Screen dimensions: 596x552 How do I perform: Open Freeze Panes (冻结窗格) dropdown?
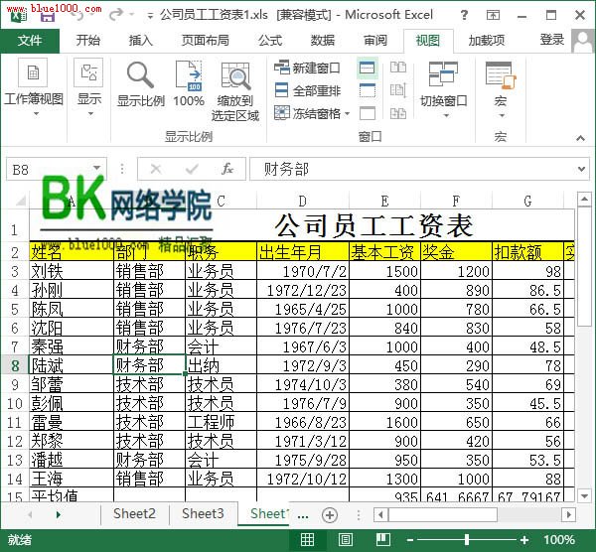pos(311,113)
